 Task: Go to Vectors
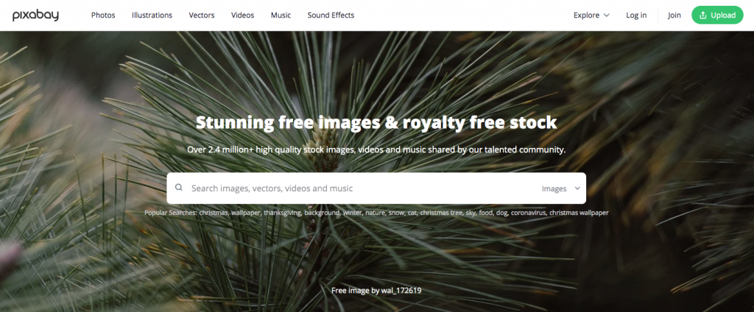(202, 15)
